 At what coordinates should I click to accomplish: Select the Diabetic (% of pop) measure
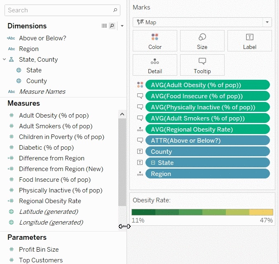[46, 148]
